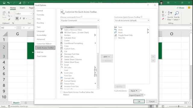Click the New File icon in title bar
Image resolution: width=193 pixels, height=108 pixels.
pyautogui.click(x=24, y=3)
